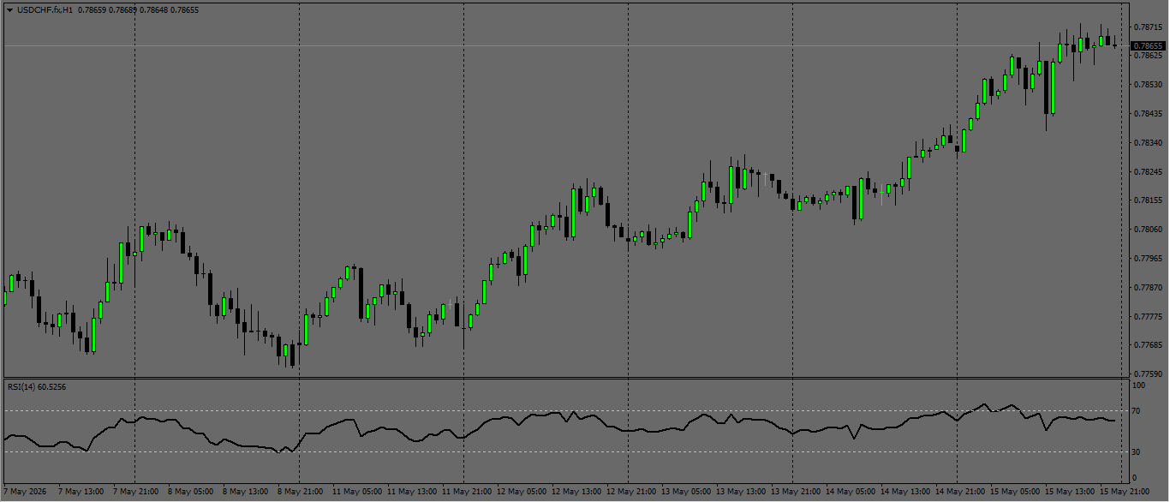Click the 15 May 05:00 time label
The height and width of the screenshot is (502, 1170).
pos(1014,493)
